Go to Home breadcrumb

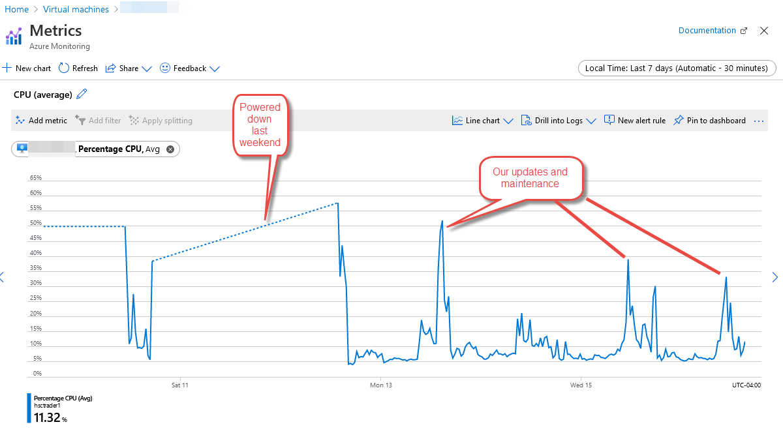coord(17,9)
